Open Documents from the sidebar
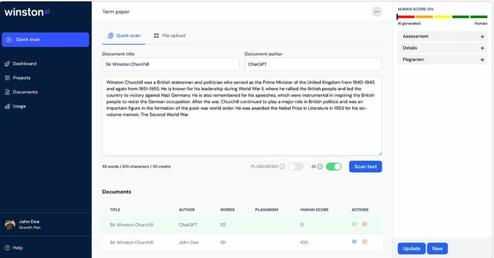 tap(21, 92)
